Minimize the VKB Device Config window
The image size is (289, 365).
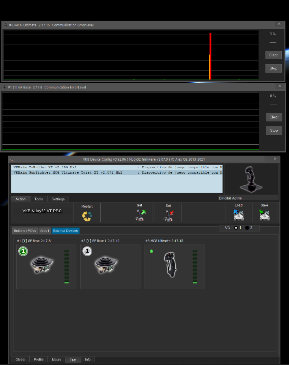point(267,159)
